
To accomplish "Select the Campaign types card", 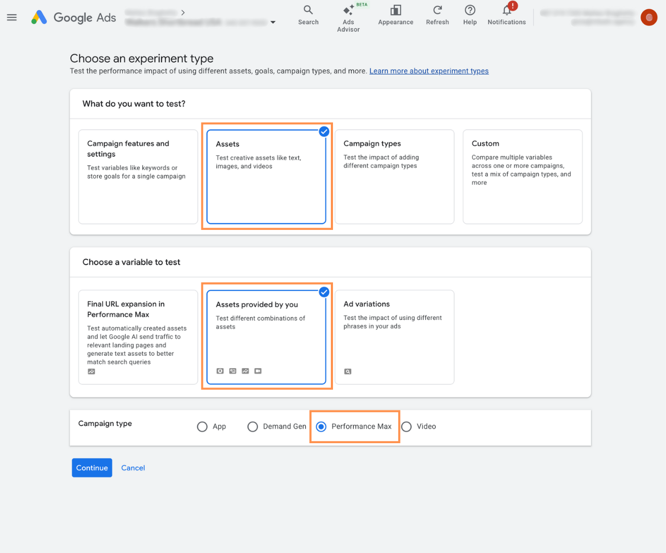I will click(x=395, y=177).
